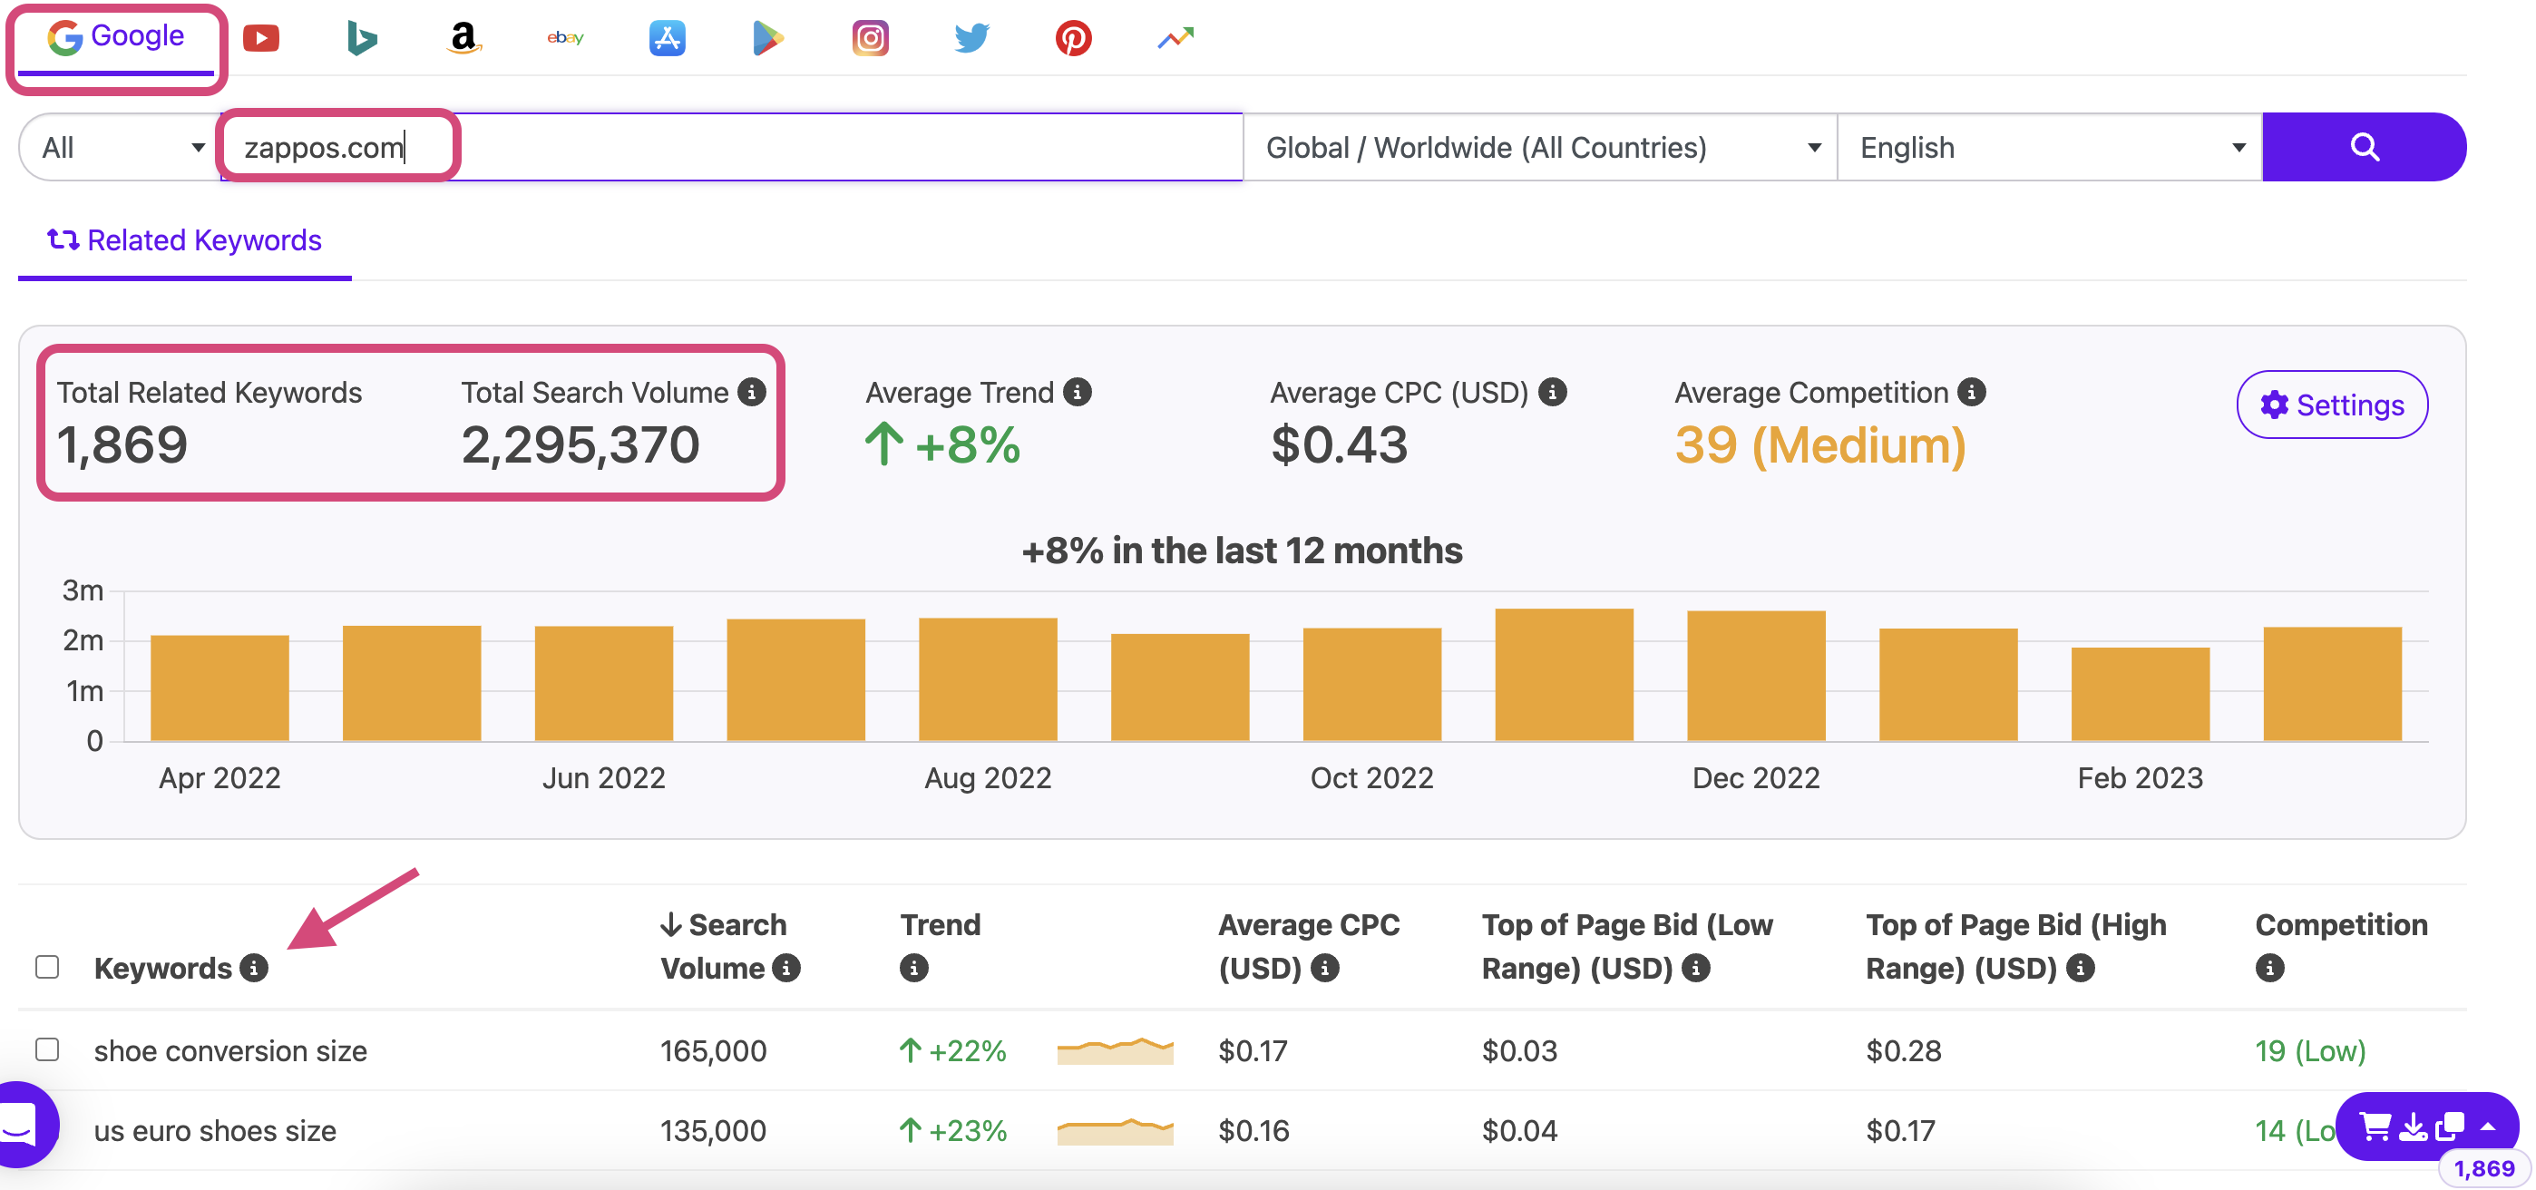
Task: Click the Apr 2022 chart bar
Action: pyautogui.click(x=219, y=688)
